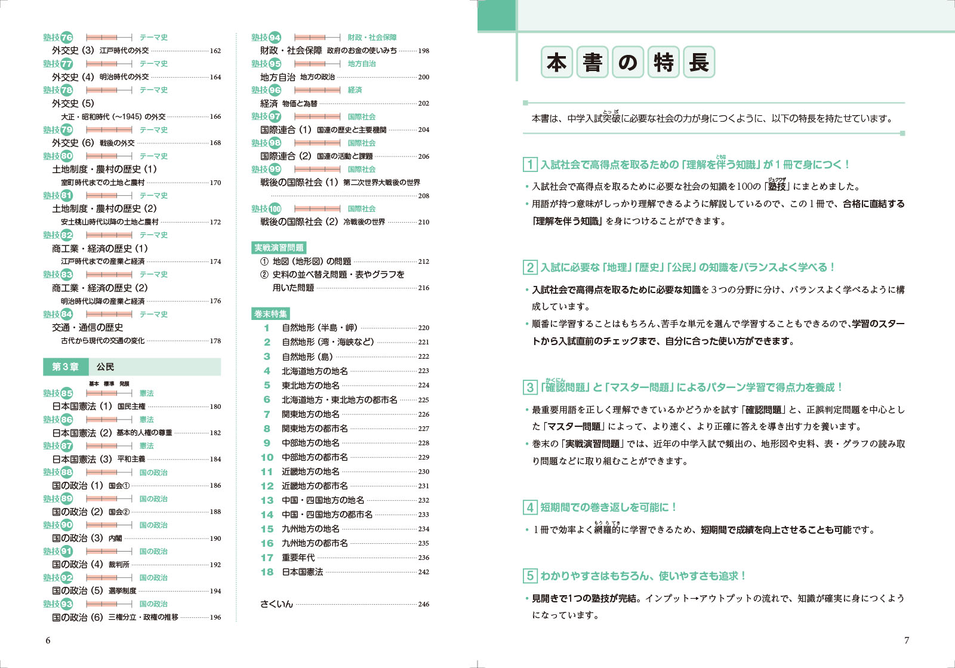The height and width of the screenshot is (668, 955).
Task: Open appendix item 17 重要年代
Action: (x=344, y=558)
